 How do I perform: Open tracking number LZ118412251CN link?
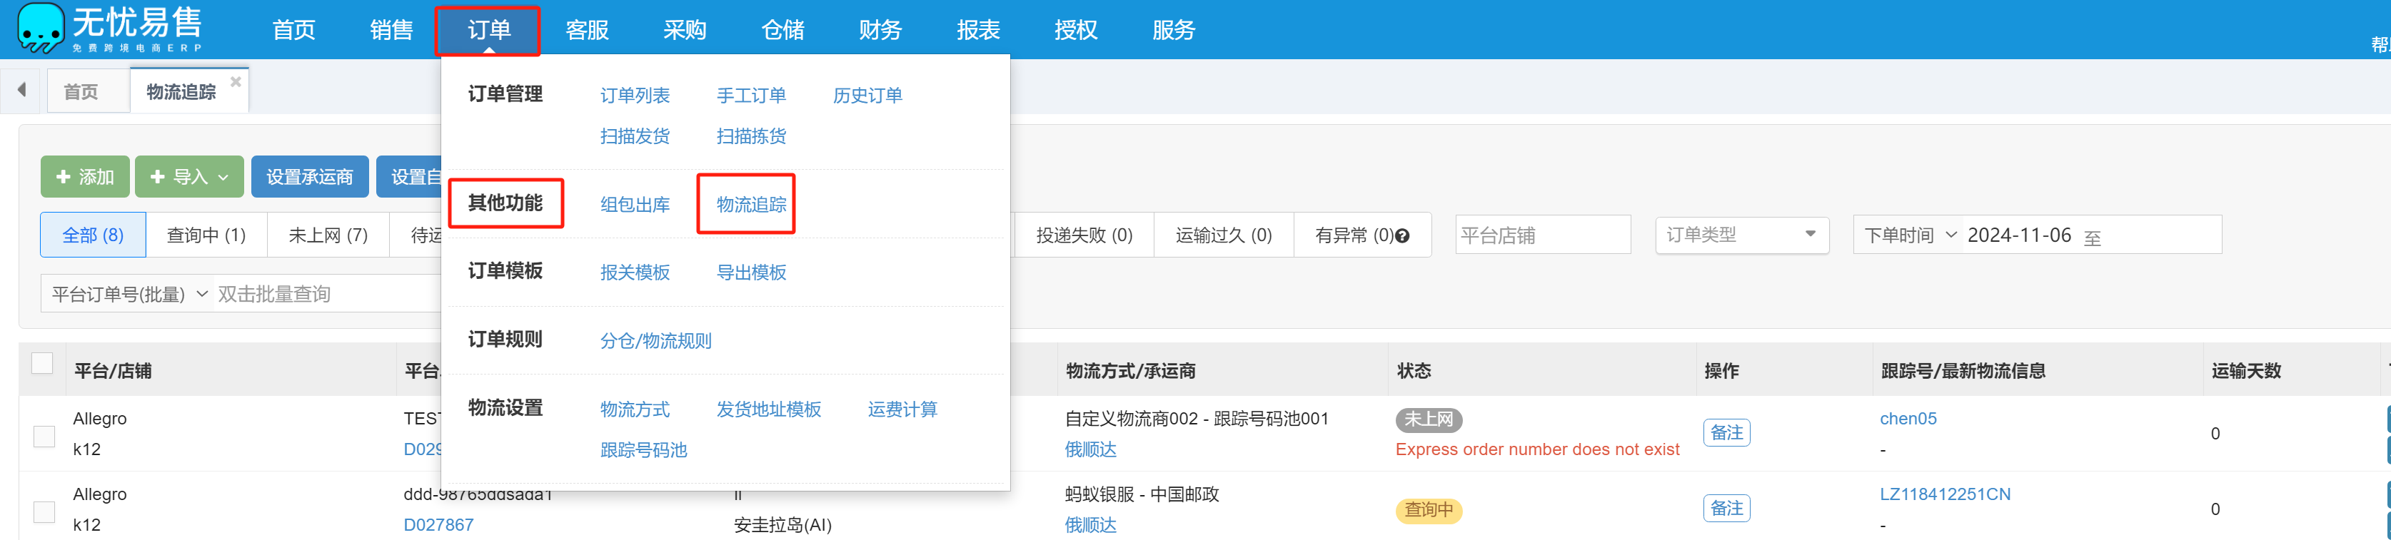tap(1945, 494)
